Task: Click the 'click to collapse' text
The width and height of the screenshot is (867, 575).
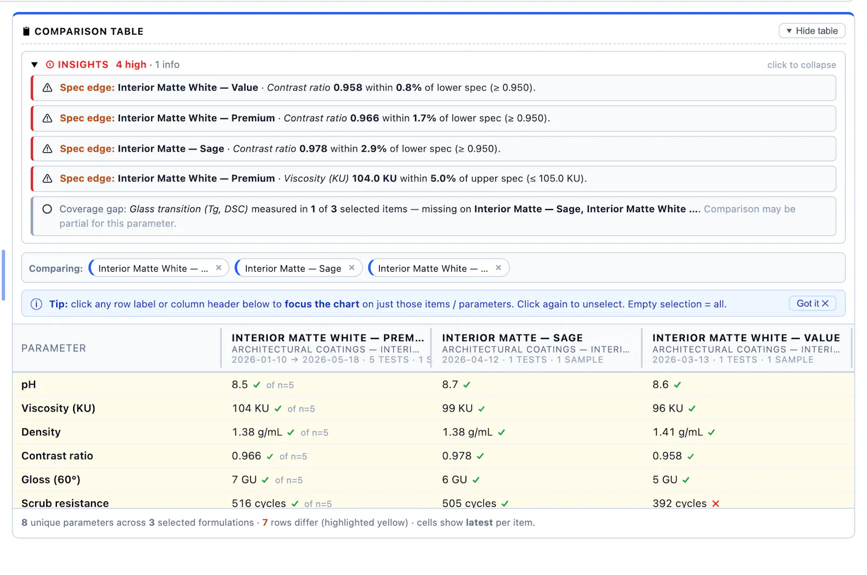Action: [x=801, y=65]
